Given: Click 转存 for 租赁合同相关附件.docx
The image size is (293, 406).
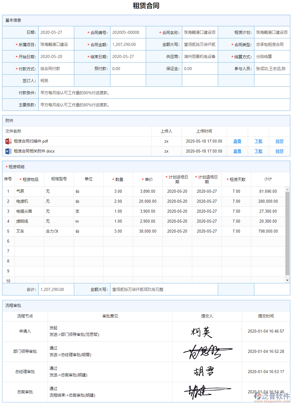Looking at the screenshot, I should [279, 151].
